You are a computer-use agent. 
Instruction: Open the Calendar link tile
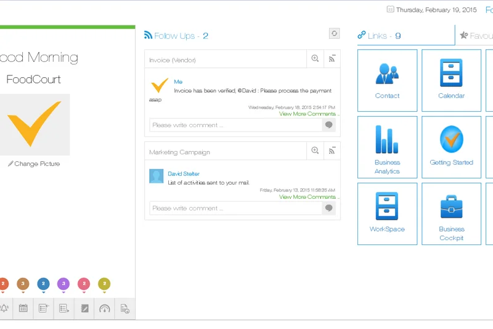point(451,80)
